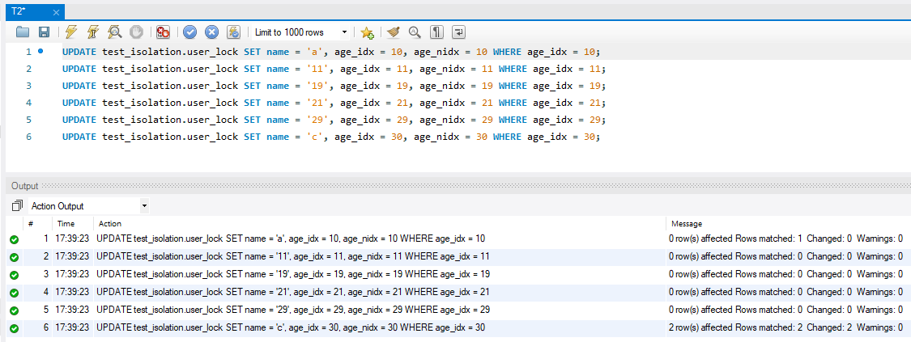Click the editor line with name = '11'
Viewport: 911px width, 342px height.
334,69
